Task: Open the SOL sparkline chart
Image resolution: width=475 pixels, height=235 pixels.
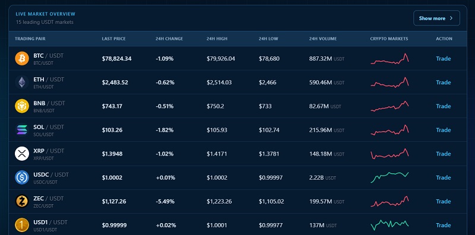Action: [389, 130]
